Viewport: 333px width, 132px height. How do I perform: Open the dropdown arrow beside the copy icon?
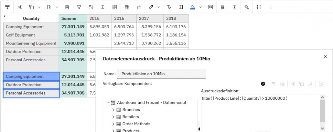(39, 7)
